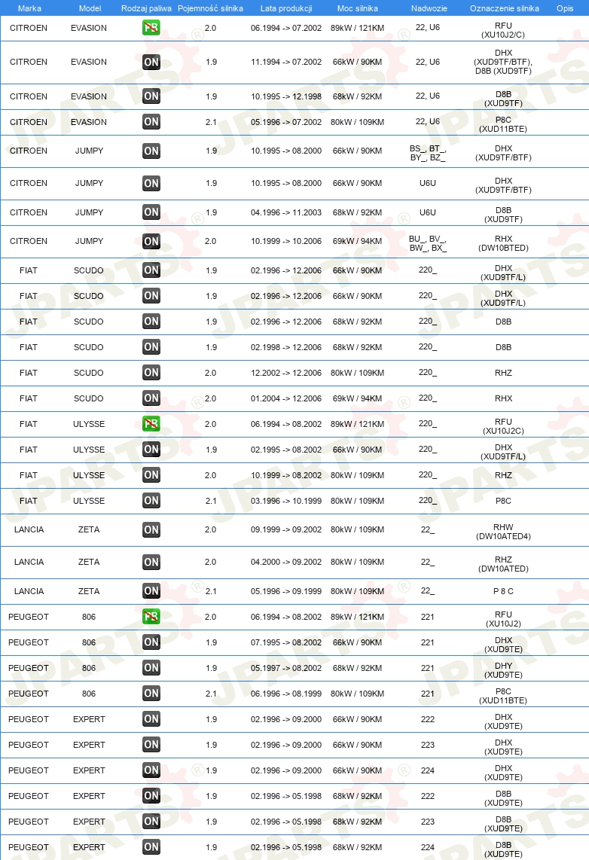The image size is (589, 860).
Task: Click the 04.1996 -> 11.2003 production years
Action: coord(286,213)
